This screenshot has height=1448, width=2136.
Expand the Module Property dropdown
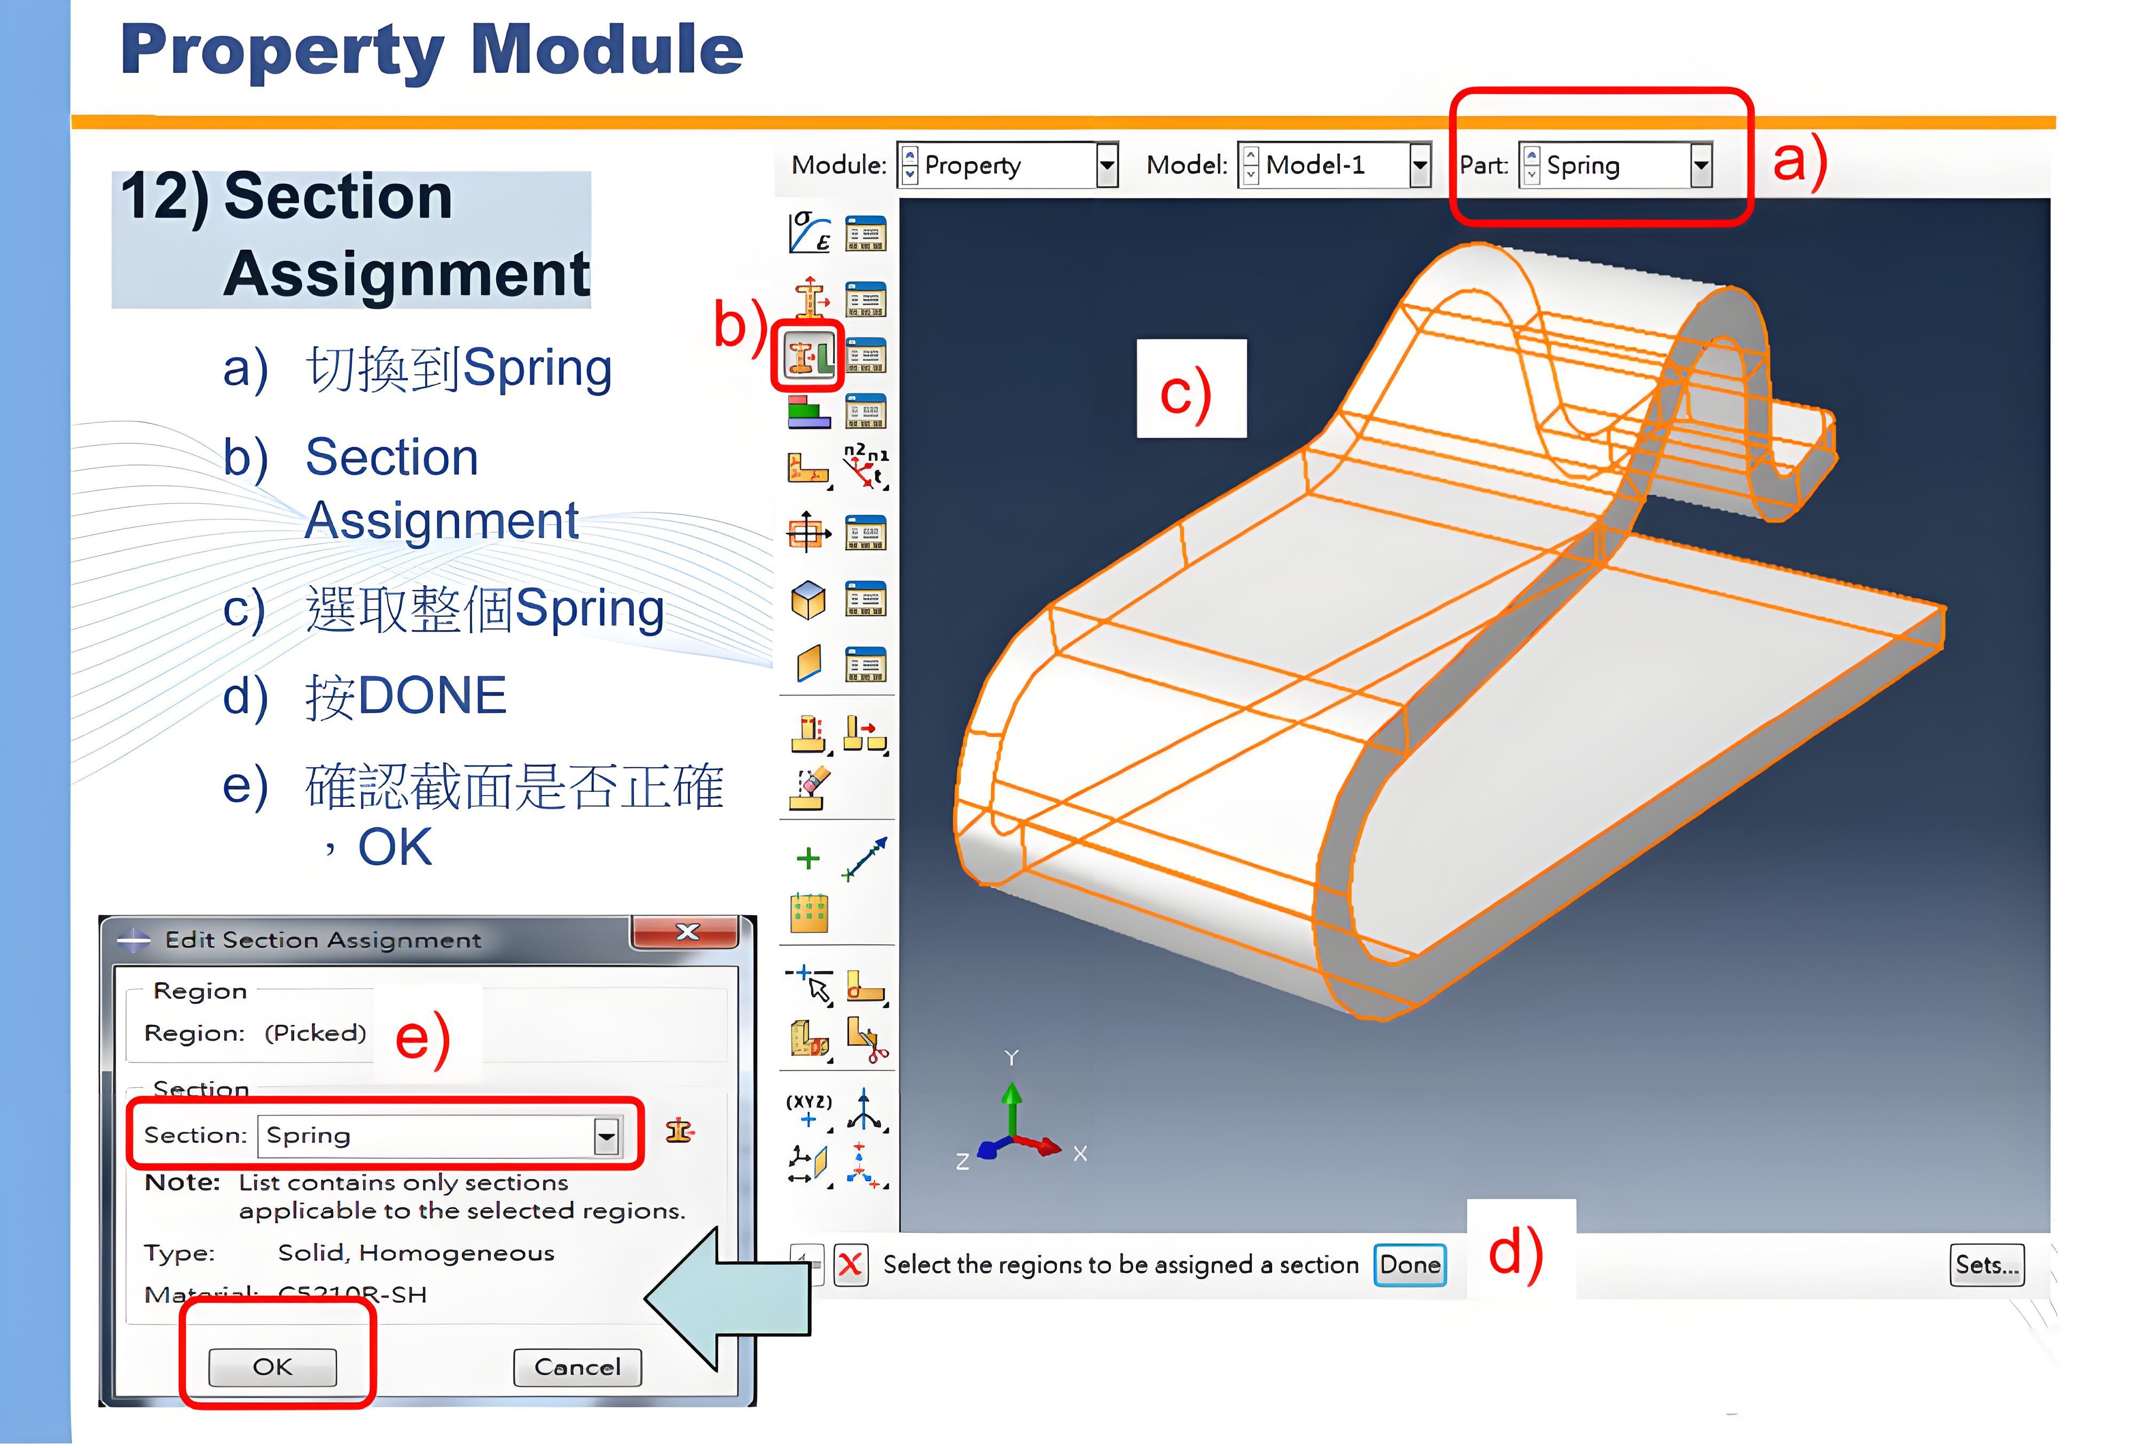(1108, 166)
